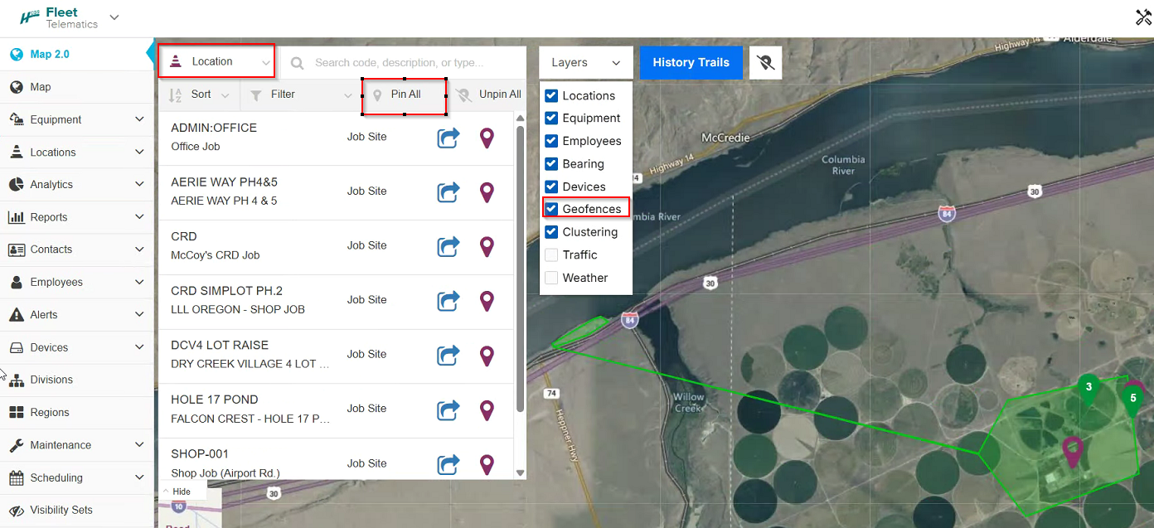Click share arrow for HOLE 17 POND
This screenshot has height=528, width=1154.
449,409
